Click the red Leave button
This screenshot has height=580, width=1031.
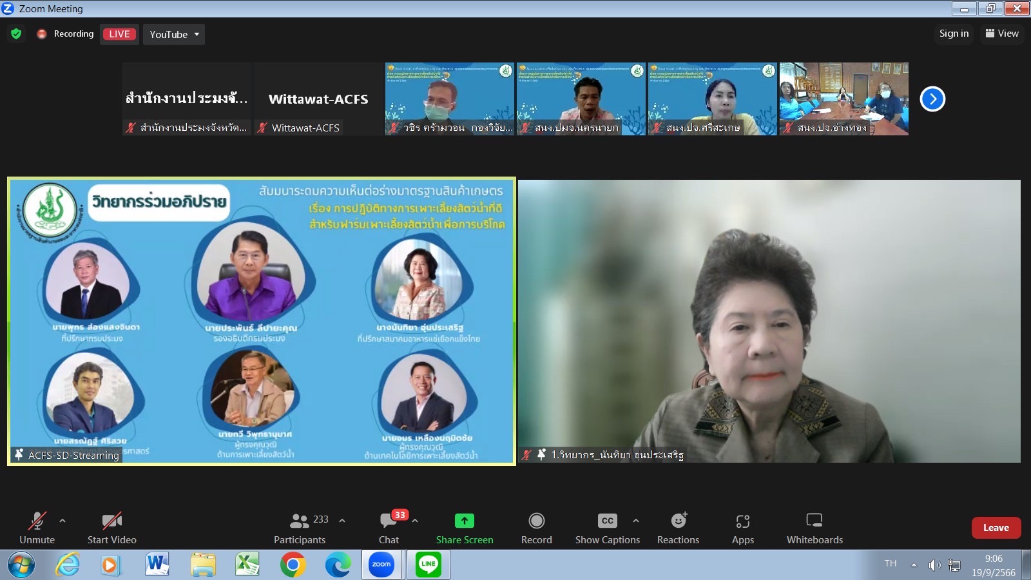coord(996,528)
